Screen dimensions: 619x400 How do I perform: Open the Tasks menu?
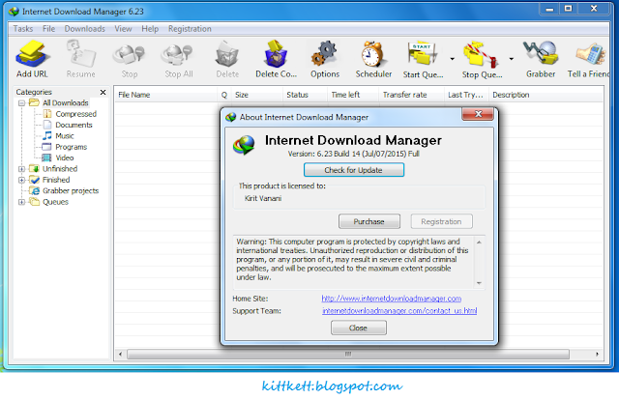coord(23,29)
